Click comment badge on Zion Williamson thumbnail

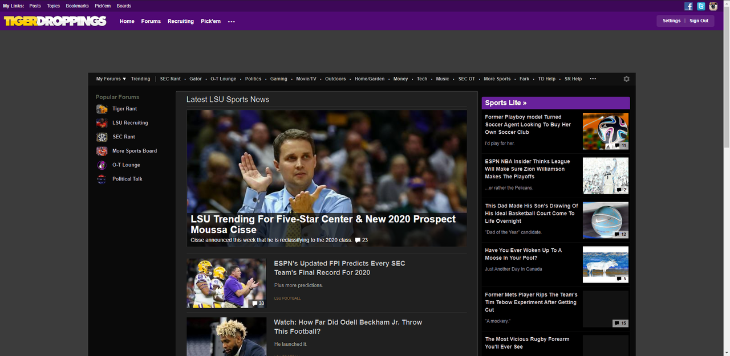click(x=621, y=190)
